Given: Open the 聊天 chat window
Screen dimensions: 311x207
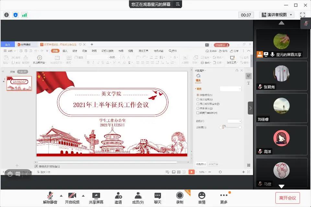Looking at the screenshot, I should point(158,198).
